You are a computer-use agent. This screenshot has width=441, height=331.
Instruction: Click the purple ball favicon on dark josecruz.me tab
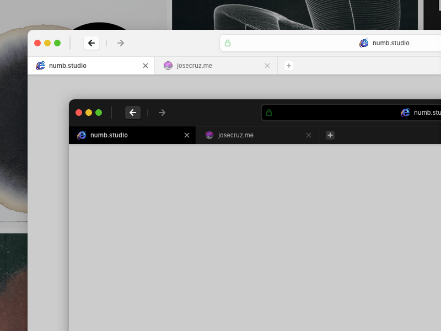(209, 135)
